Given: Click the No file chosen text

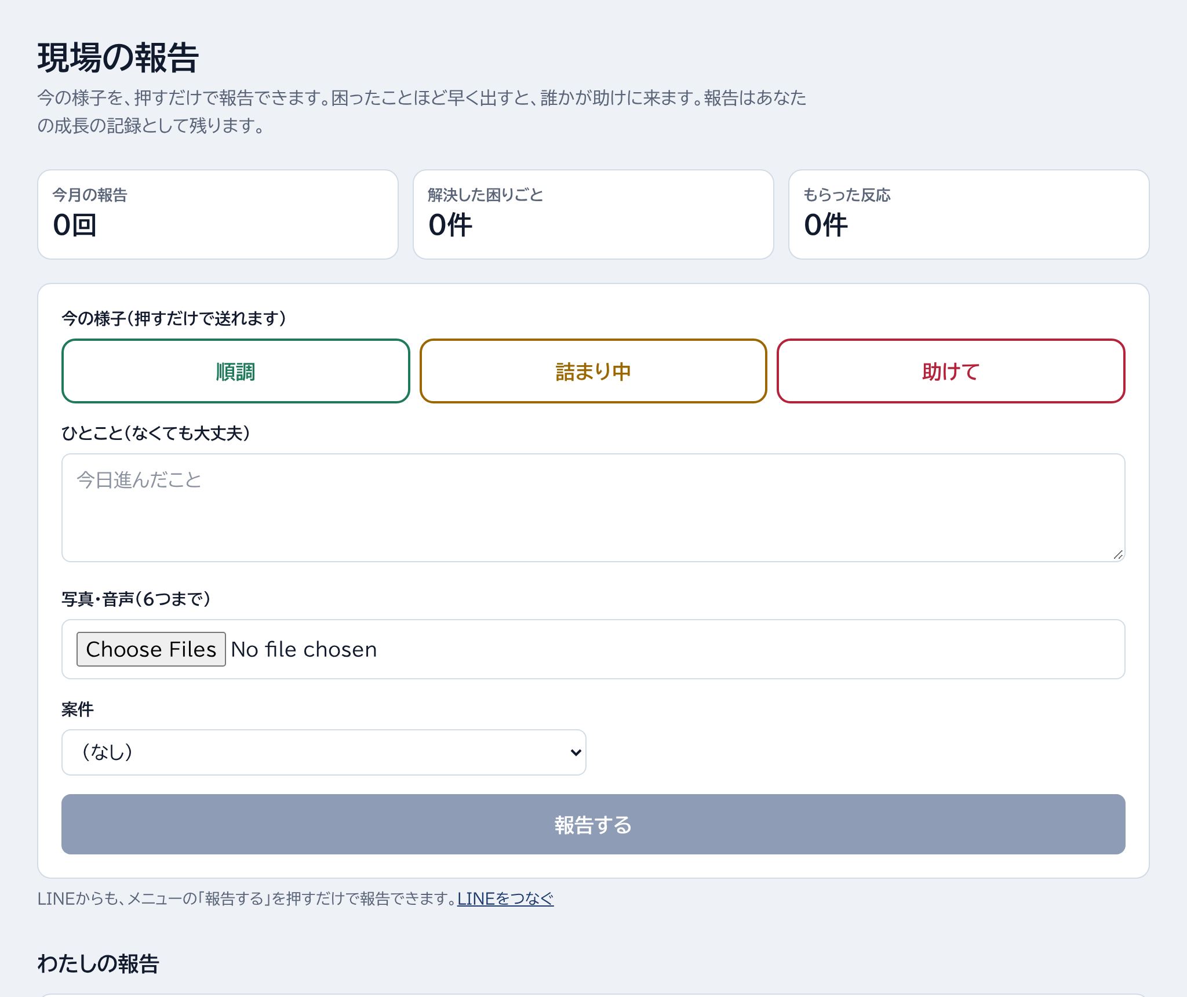Looking at the screenshot, I should pos(304,649).
